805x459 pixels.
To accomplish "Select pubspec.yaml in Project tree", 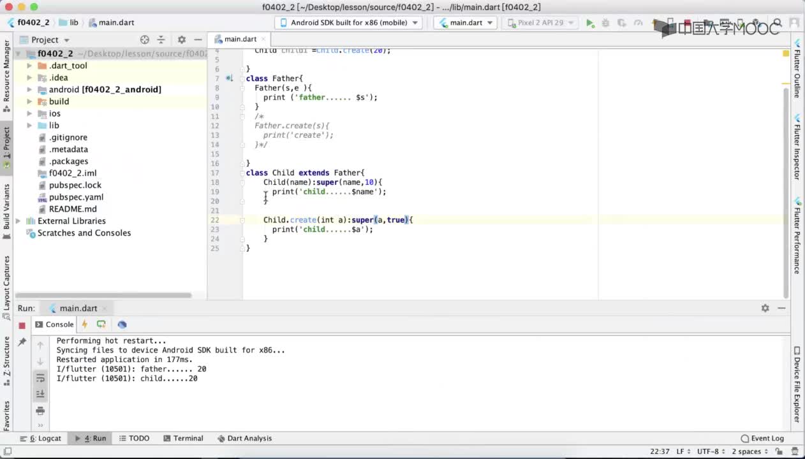I will pyautogui.click(x=76, y=197).
